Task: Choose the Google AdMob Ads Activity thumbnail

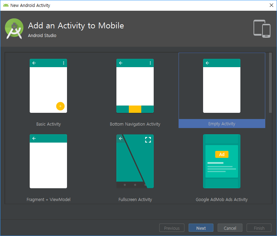Action: [x=221, y=161]
